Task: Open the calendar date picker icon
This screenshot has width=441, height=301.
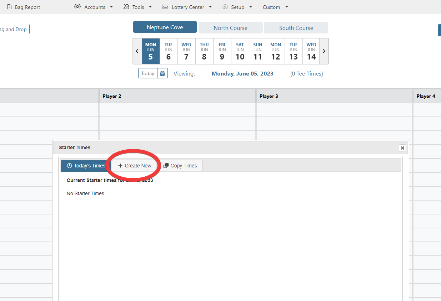Action: pos(162,73)
